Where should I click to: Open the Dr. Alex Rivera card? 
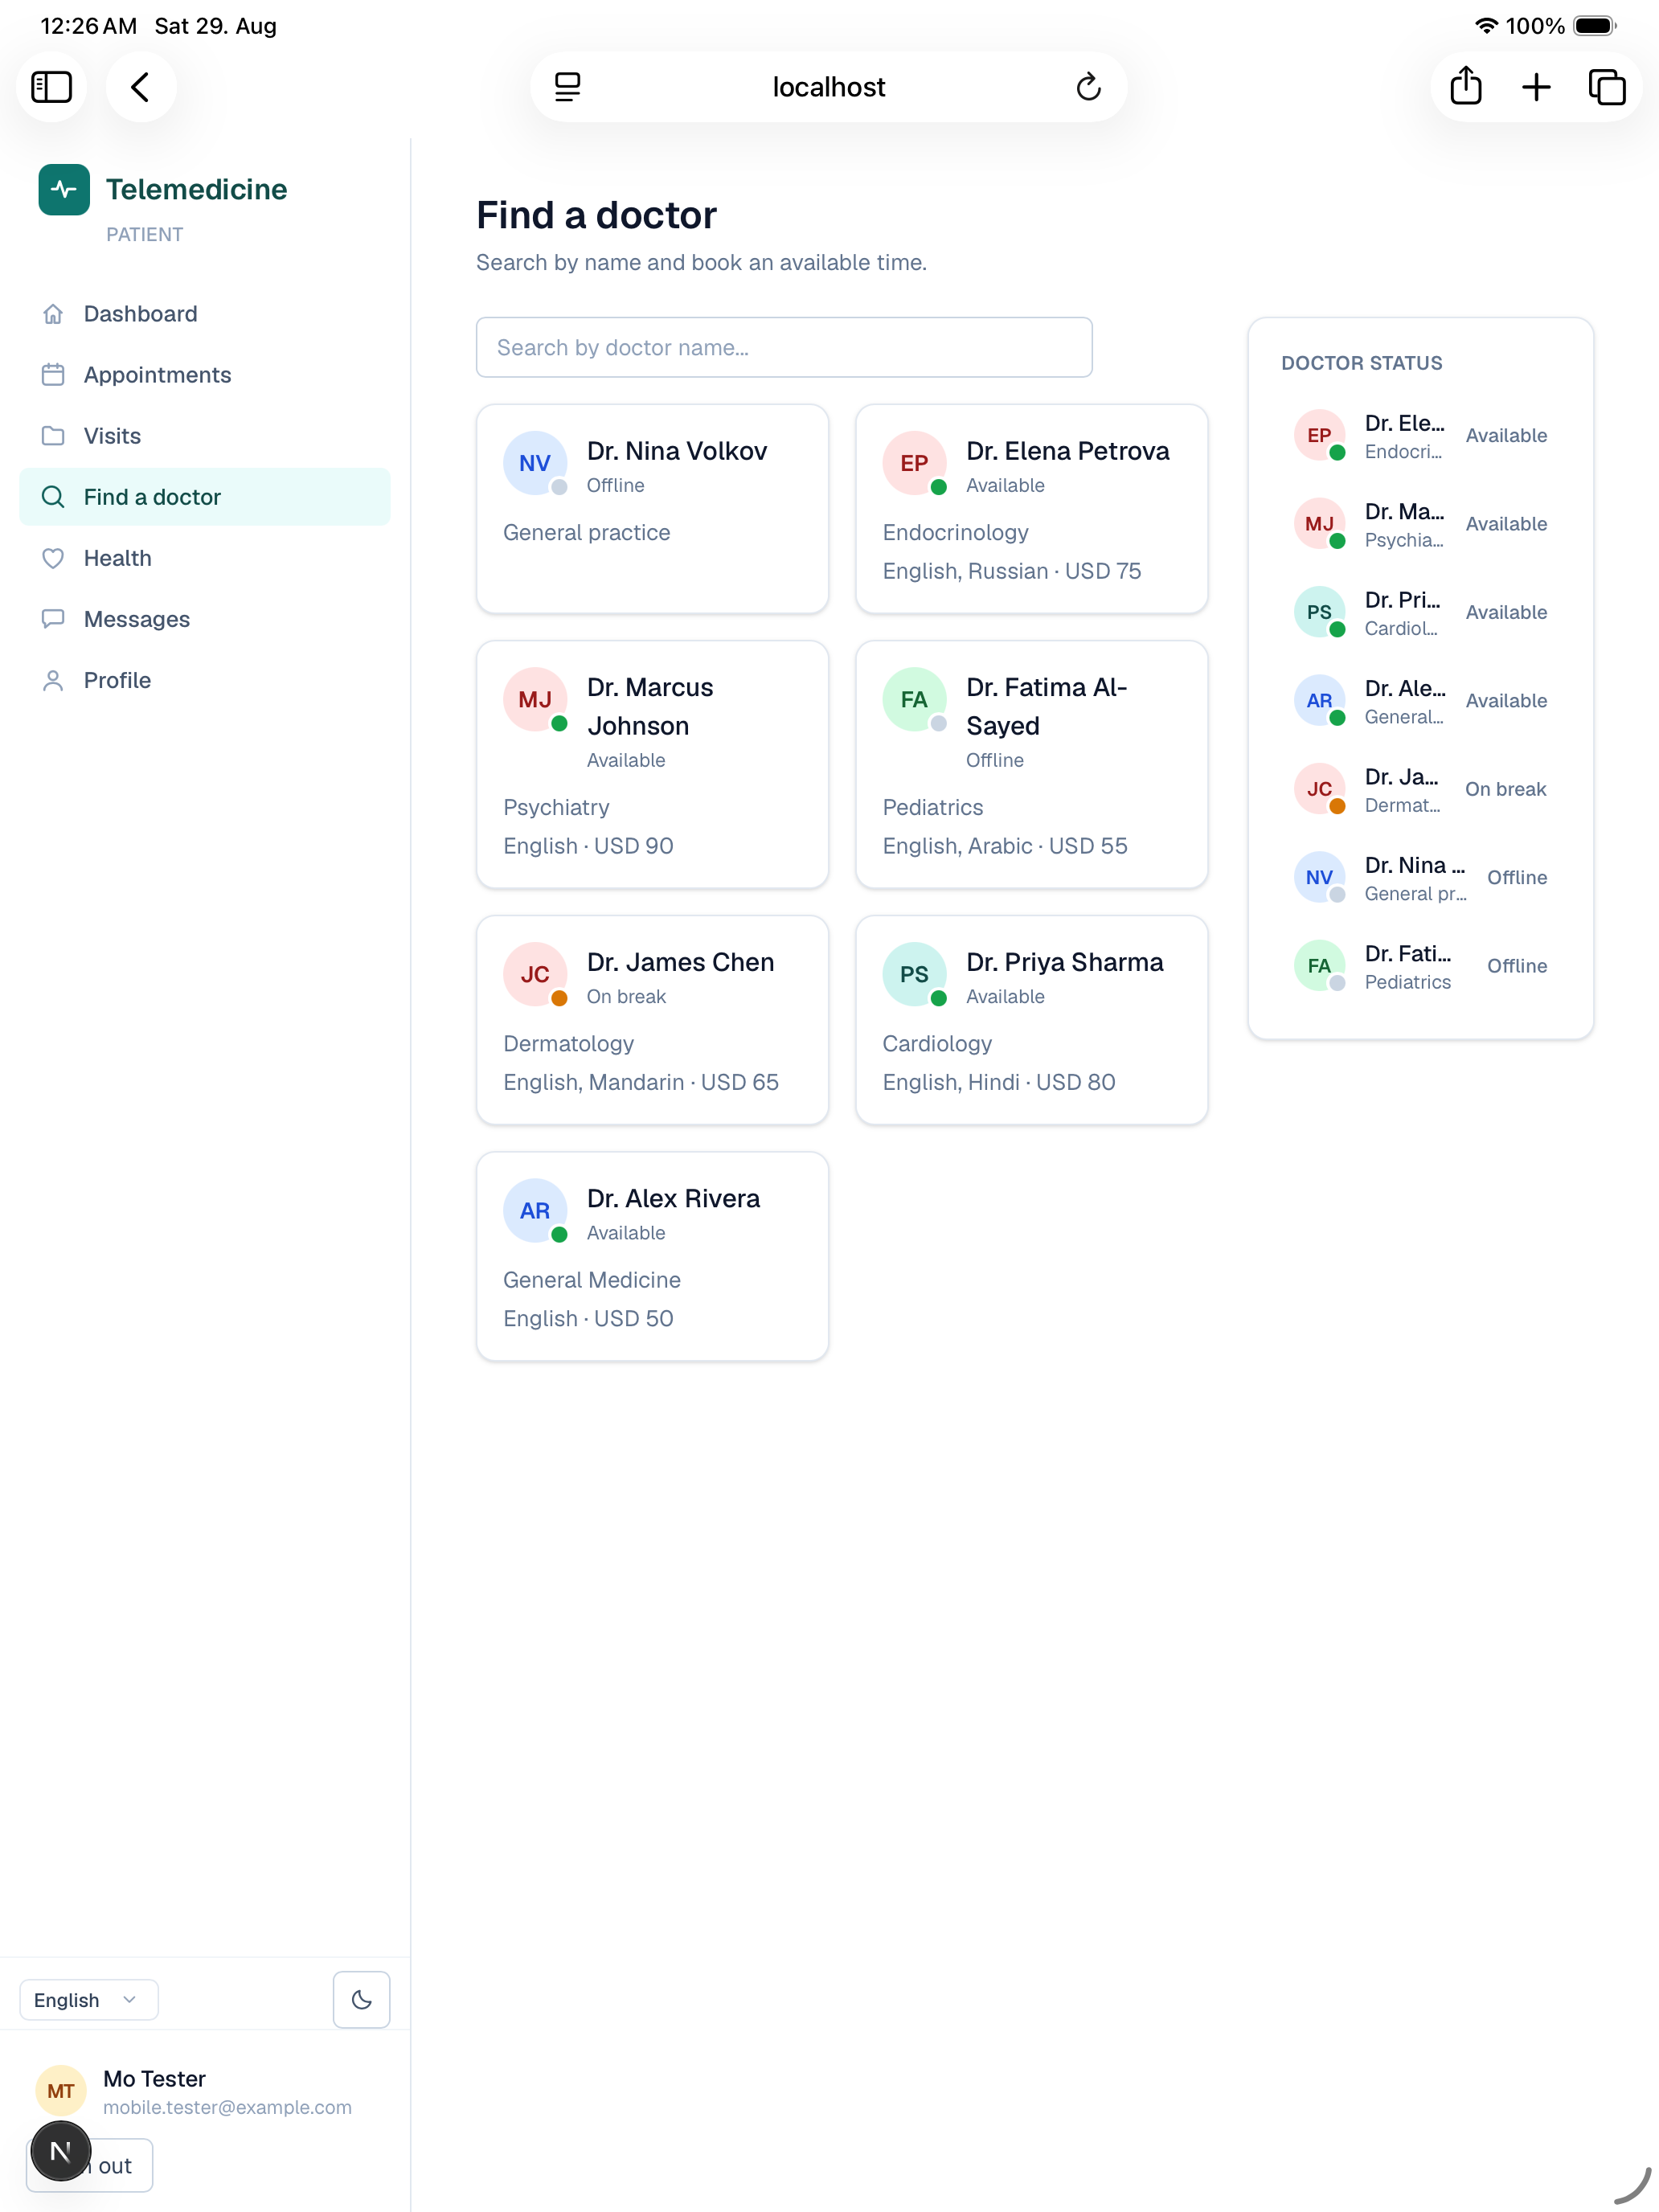pyautogui.click(x=652, y=1256)
